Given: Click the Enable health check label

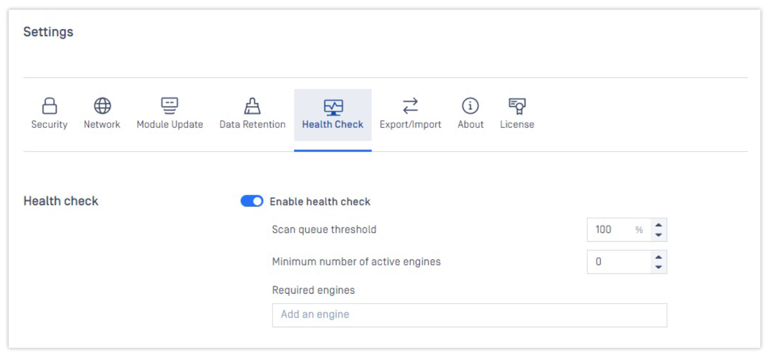Looking at the screenshot, I should coord(320,202).
